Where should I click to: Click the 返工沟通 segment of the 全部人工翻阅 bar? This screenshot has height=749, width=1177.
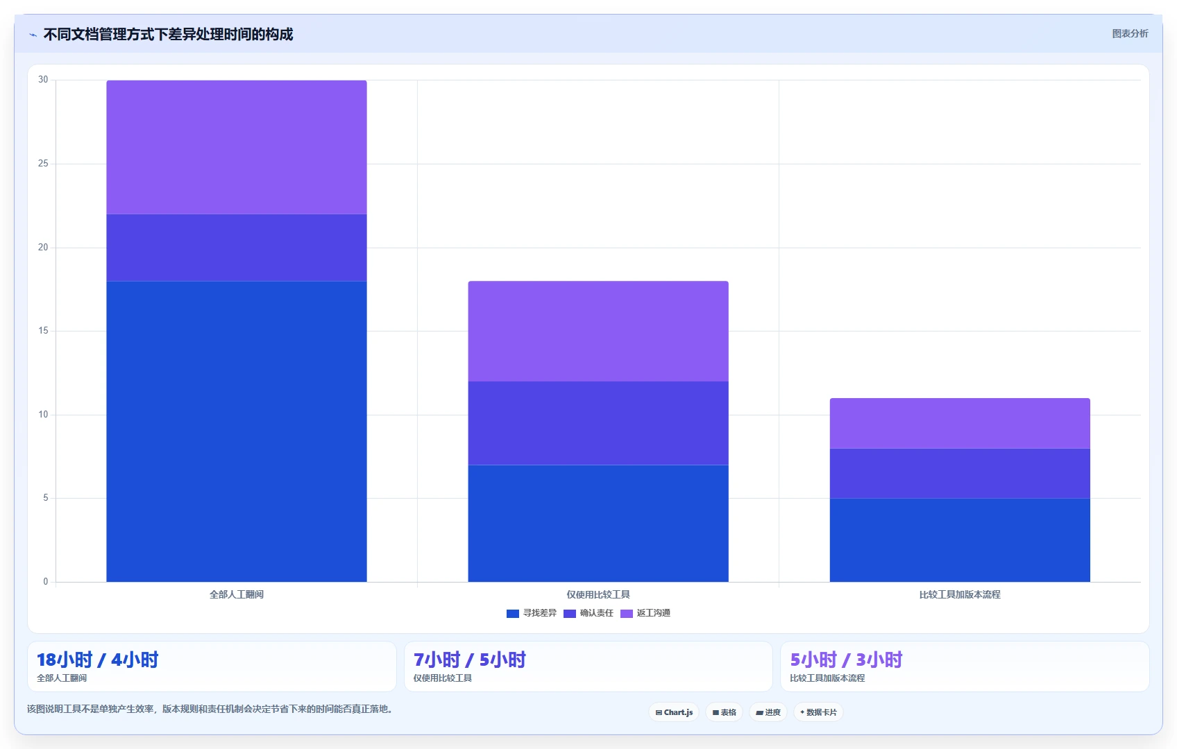click(237, 147)
